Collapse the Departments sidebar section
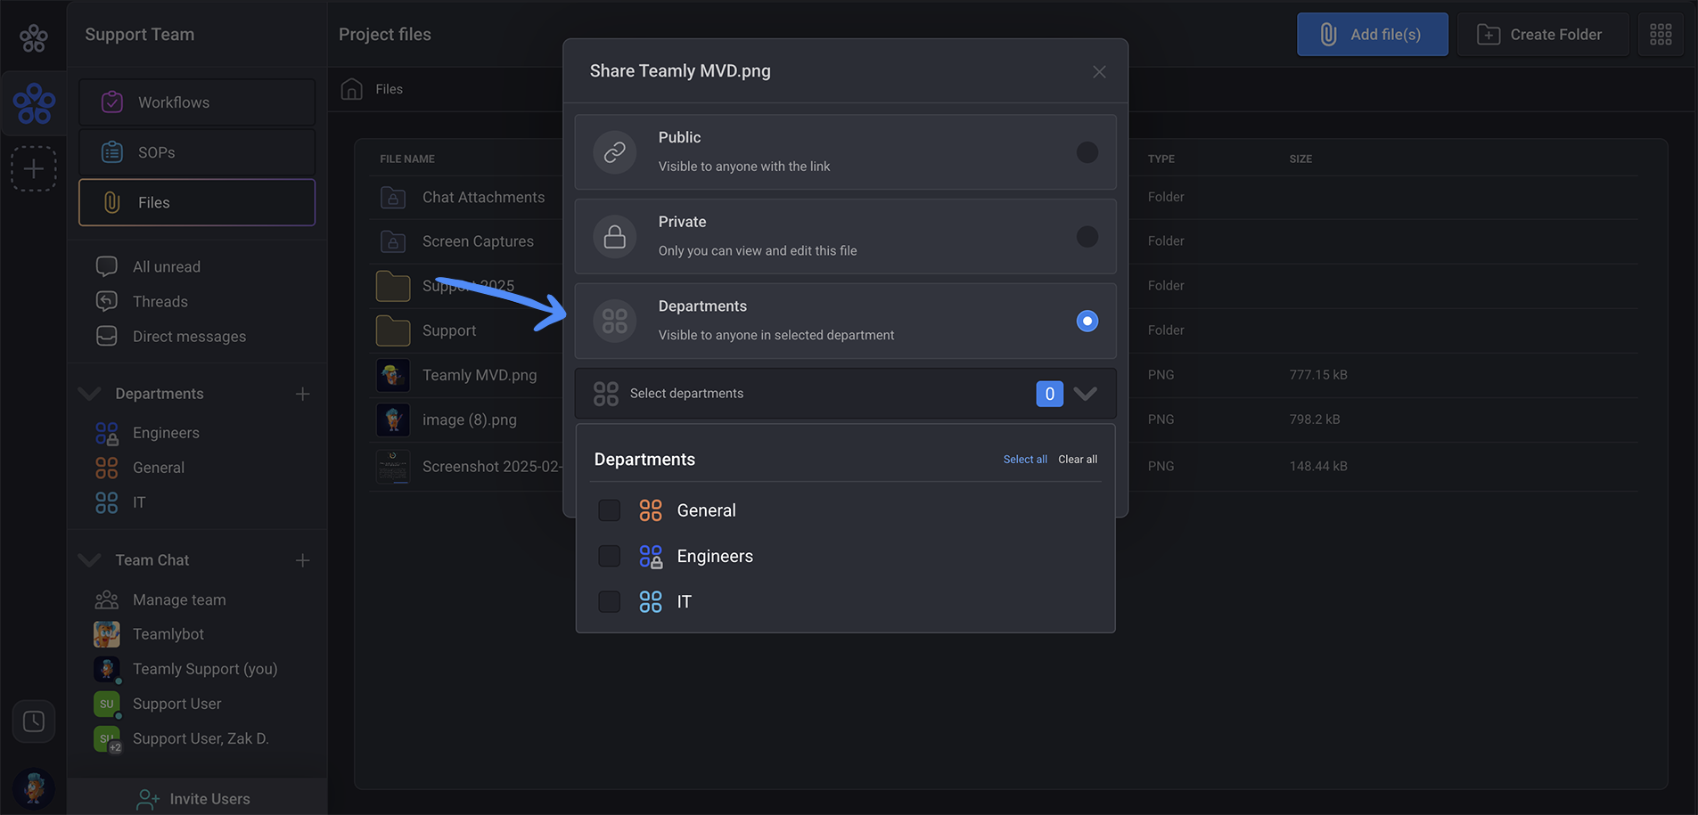1698x815 pixels. tap(89, 394)
